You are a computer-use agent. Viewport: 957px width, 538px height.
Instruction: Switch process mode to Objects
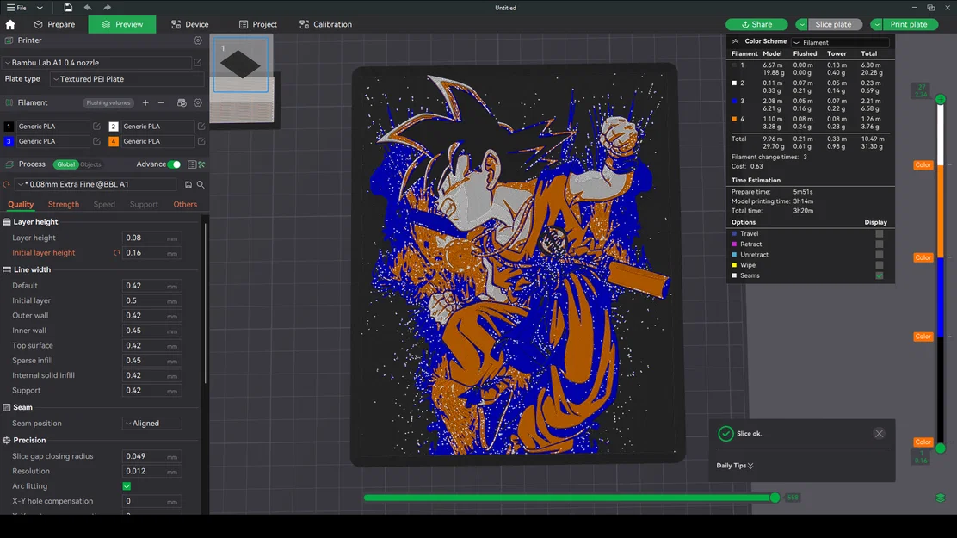point(90,164)
